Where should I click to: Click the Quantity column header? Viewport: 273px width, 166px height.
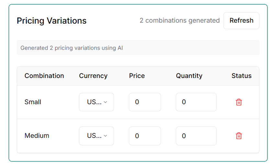coord(189,76)
